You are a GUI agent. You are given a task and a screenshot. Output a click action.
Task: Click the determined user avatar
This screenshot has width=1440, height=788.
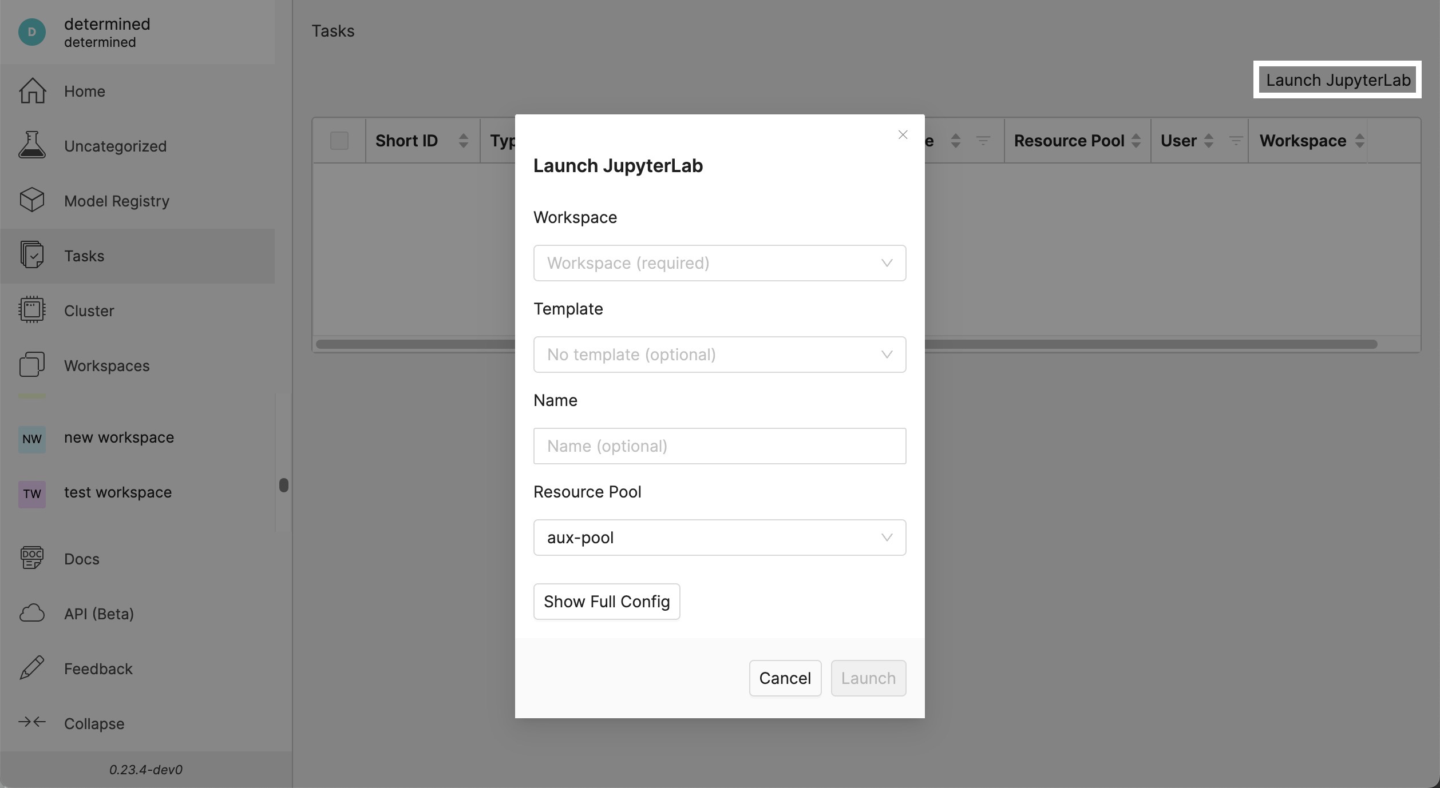click(x=32, y=32)
